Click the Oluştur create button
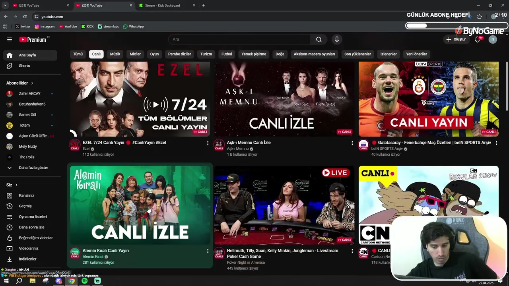This screenshot has height=286, width=509. [456, 39]
